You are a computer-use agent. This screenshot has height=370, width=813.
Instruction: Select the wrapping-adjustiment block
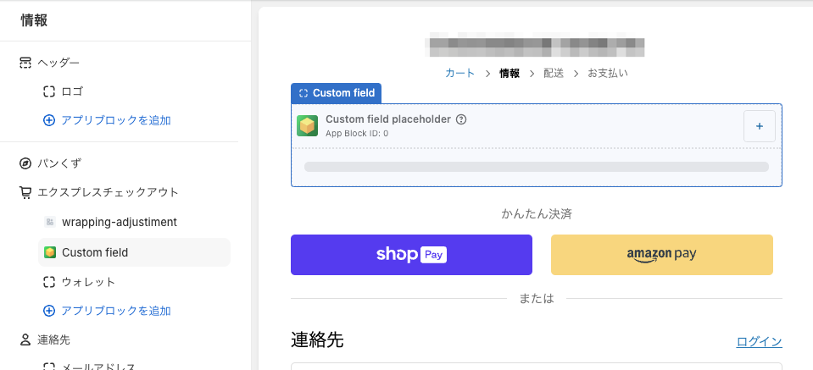[x=119, y=222]
